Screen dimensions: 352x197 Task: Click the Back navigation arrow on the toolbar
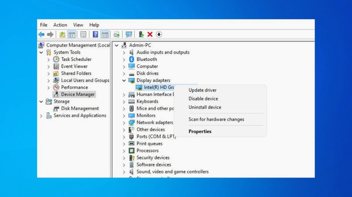click(x=41, y=34)
